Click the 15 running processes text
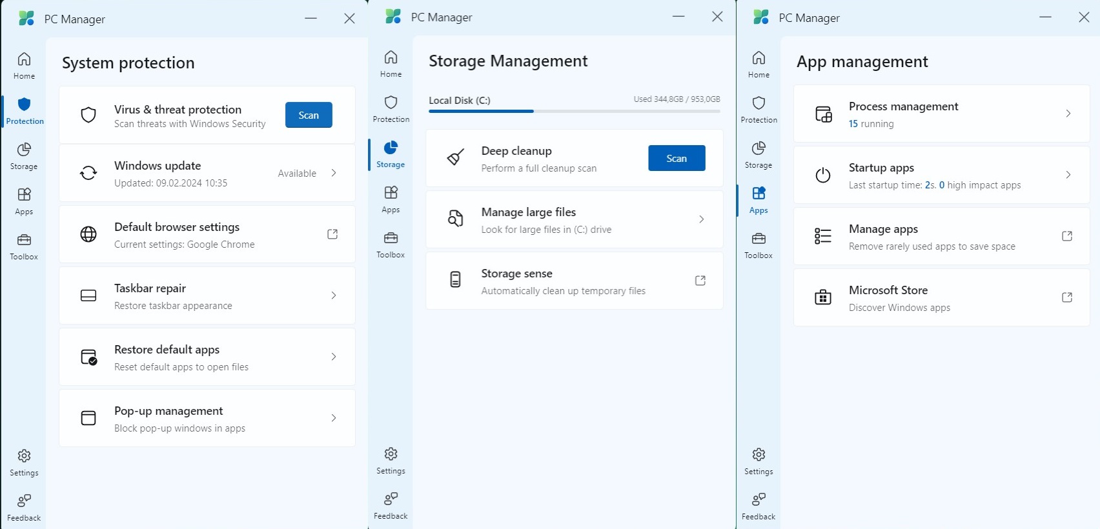 tap(871, 124)
